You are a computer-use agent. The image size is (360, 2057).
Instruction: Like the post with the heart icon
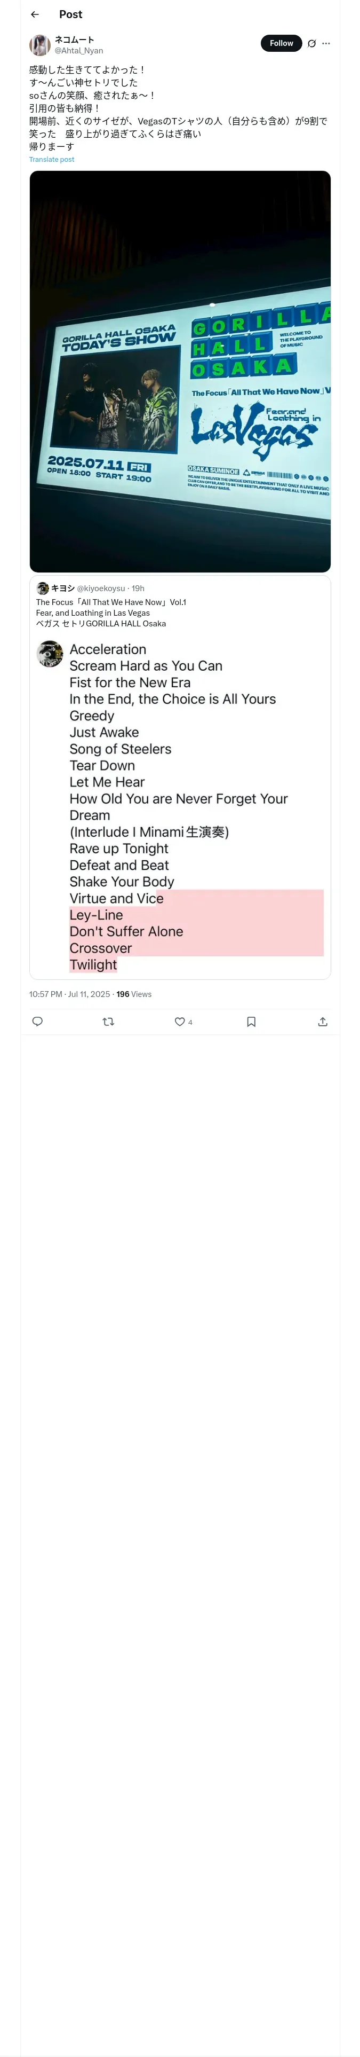[x=180, y=1022]
